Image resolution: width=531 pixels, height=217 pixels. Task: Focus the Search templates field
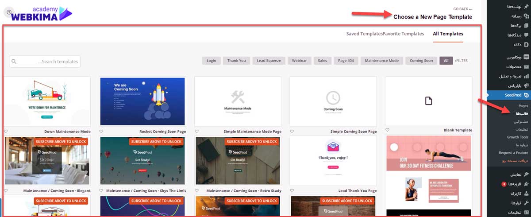[x=45, y=62]
